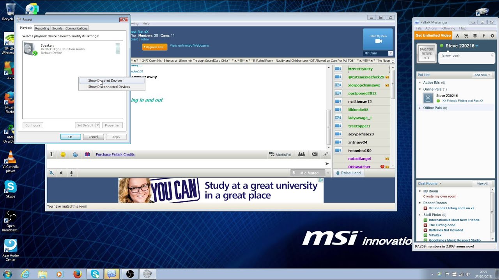This screenshot has height=280, width=499.
Task: Select Show Disconnected Devices menu entry
Action: (111, 87)
